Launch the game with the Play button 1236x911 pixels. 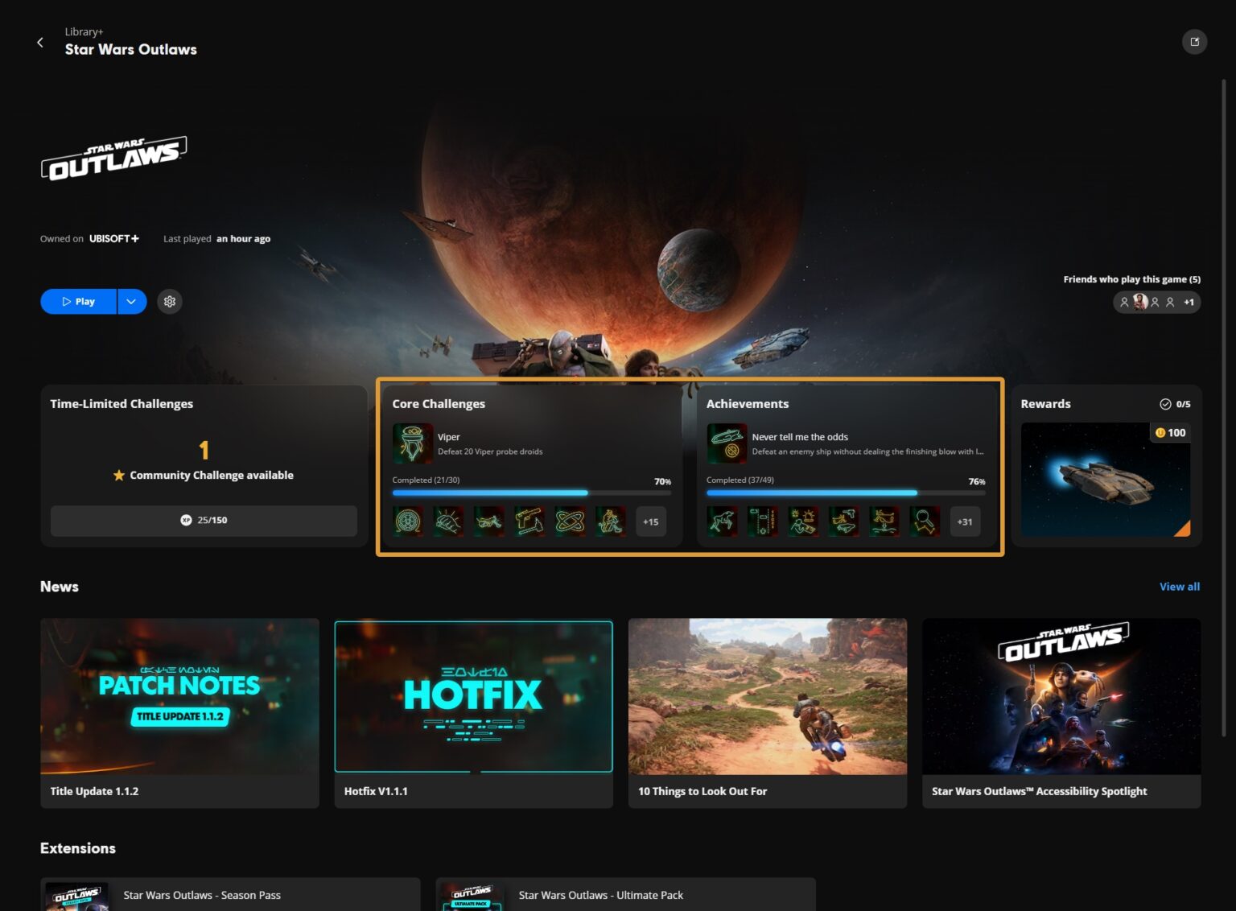[x=77, y=301]
